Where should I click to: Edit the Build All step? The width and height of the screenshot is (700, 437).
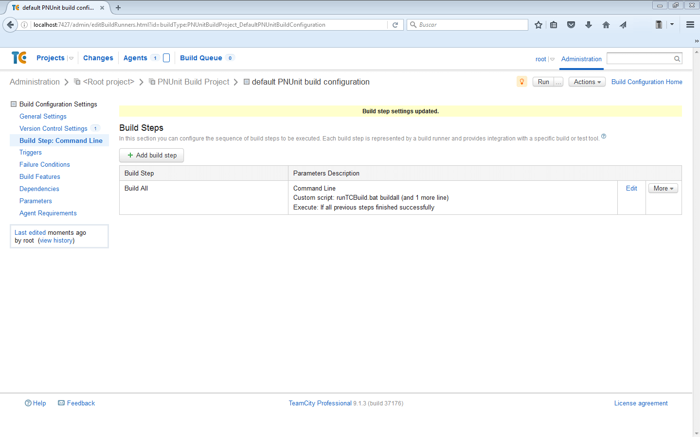tap(631, 188)
